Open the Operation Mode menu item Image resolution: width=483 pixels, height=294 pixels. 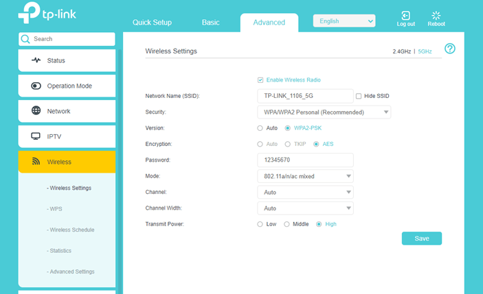67,86
